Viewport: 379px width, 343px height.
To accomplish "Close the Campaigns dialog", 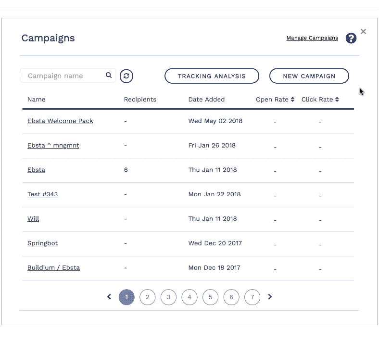I will pos(363,32).
